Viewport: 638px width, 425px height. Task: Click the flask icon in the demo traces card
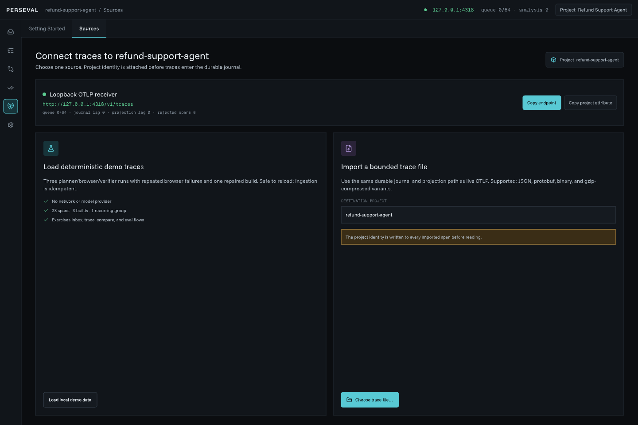(51, 148)
